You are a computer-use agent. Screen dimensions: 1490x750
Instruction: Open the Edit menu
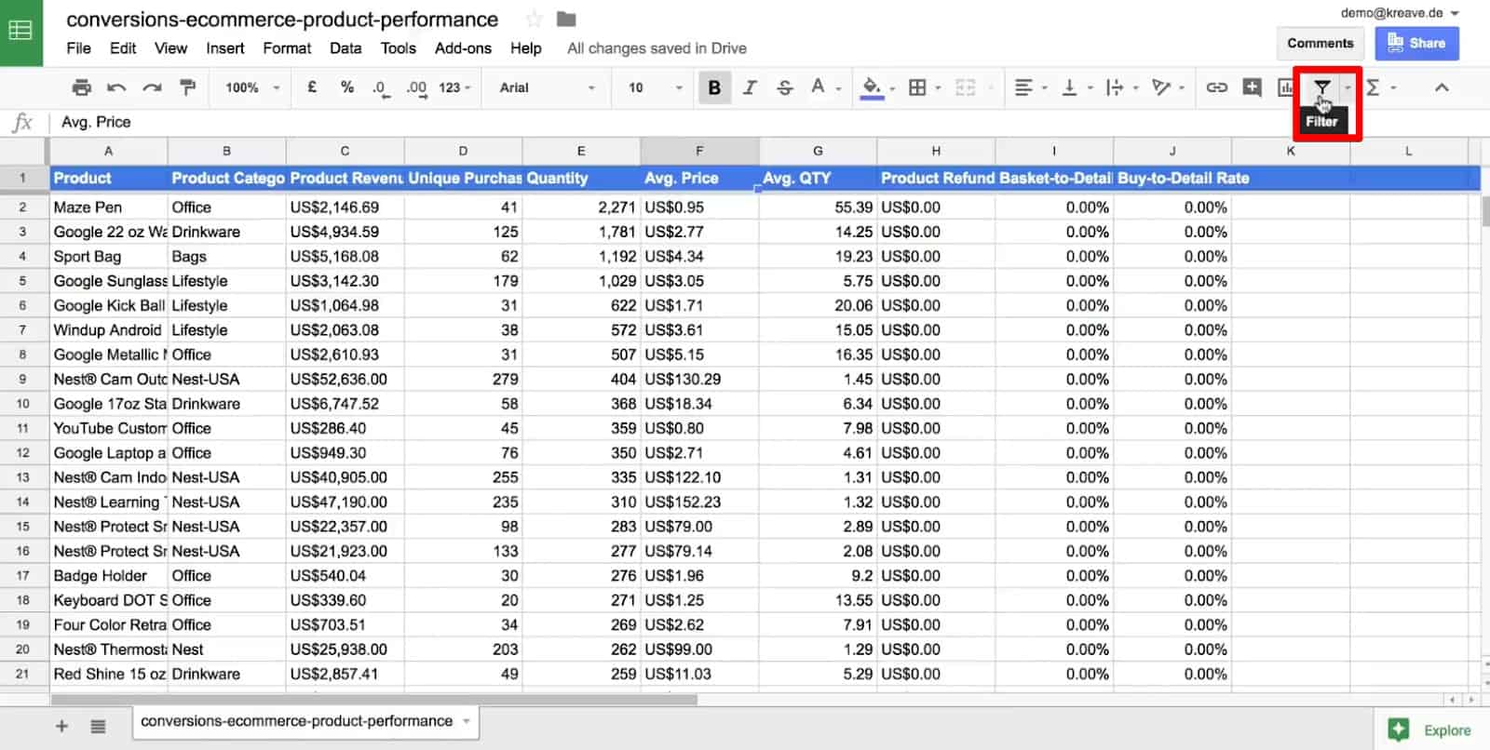pyautogui.click(x=123, y=48)
